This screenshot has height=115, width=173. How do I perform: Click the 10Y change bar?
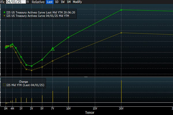68,95
